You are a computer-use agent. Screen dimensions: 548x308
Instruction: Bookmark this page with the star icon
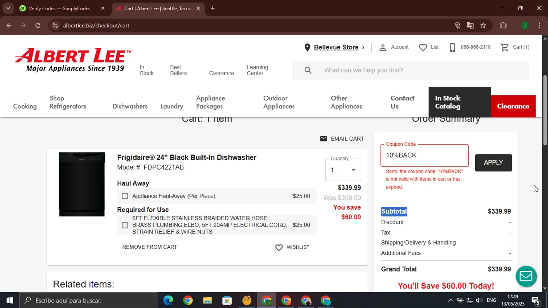point(483,26)
